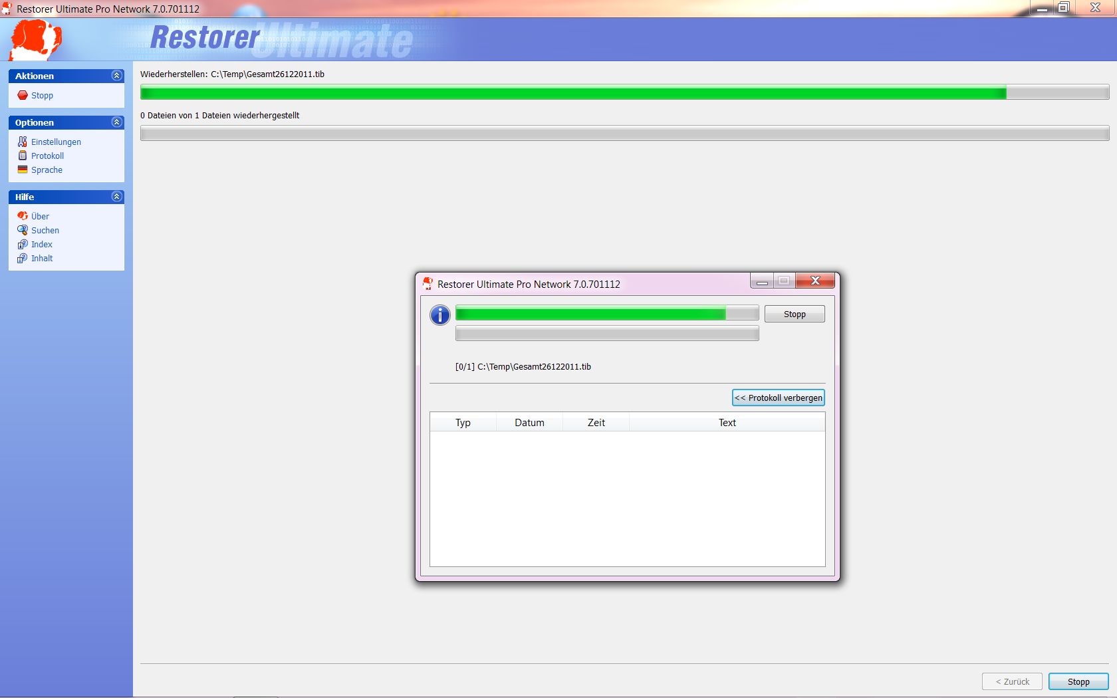Click the app icon in main title bar
This screenshot has width=1117, height=698.
(7, 9)
